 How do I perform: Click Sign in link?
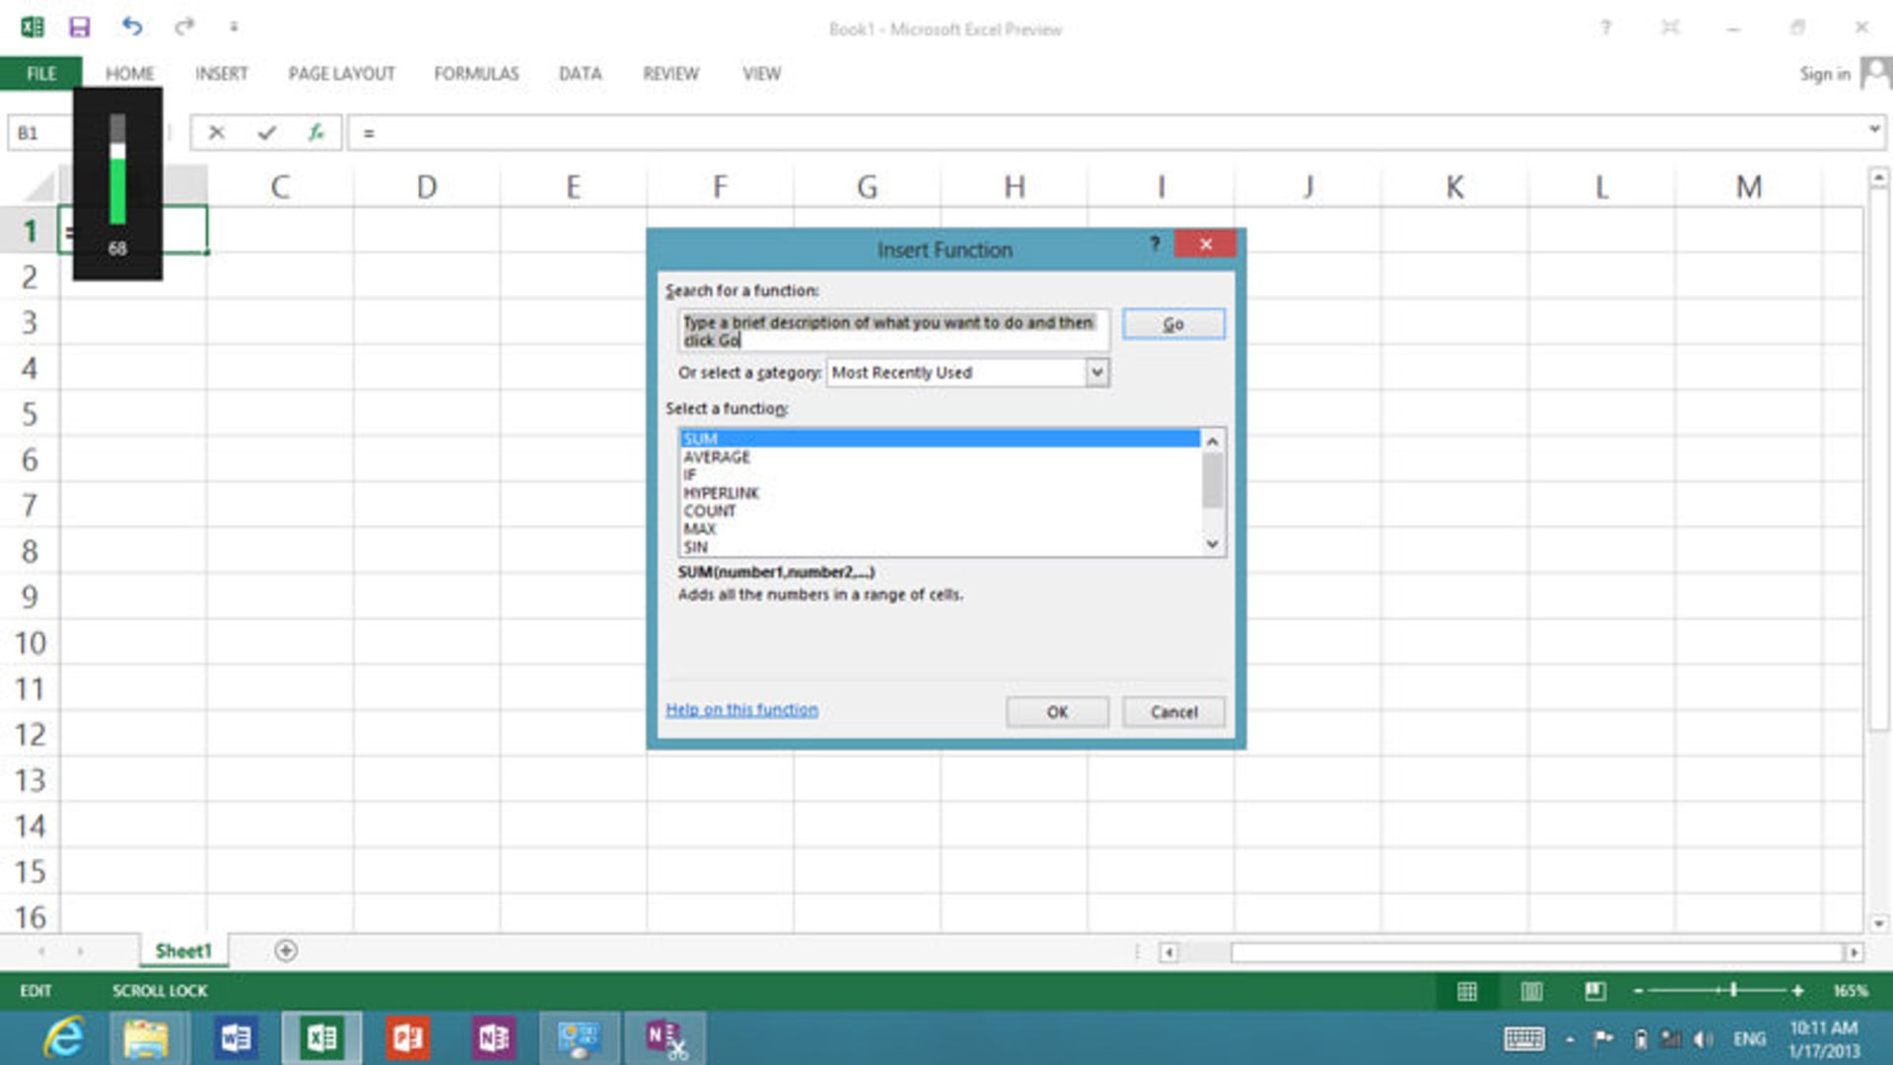(1825, 74)
